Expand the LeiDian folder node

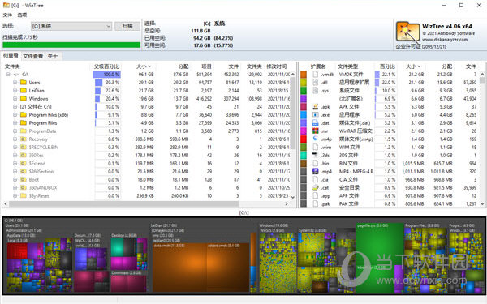tap(15, 91)
